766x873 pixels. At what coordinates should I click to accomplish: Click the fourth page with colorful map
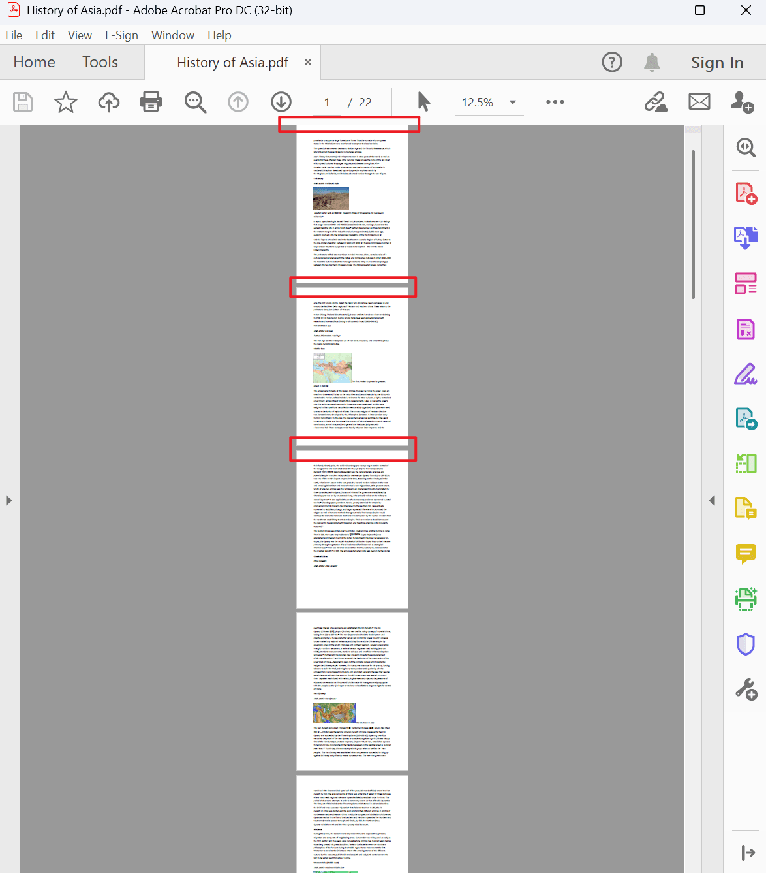tap(352, 691)
